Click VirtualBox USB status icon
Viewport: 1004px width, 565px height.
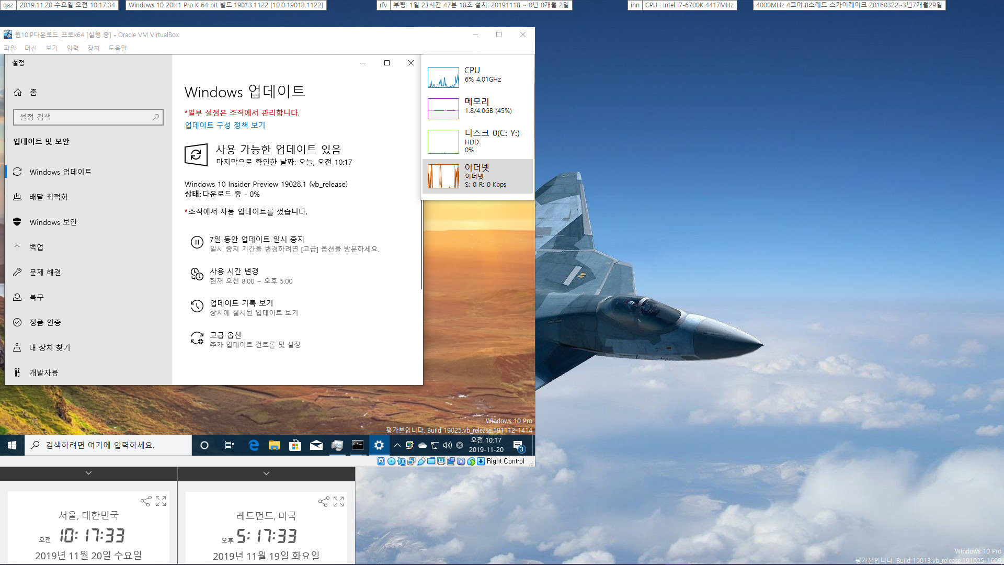coord(421,461)
